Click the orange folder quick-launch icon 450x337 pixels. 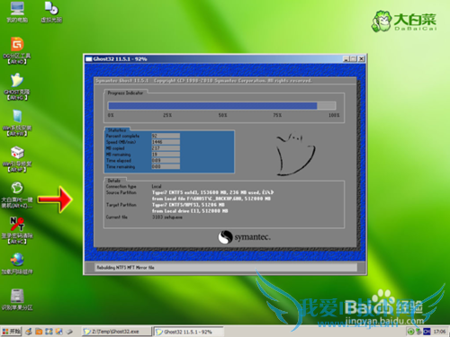[x=39, y=332]
